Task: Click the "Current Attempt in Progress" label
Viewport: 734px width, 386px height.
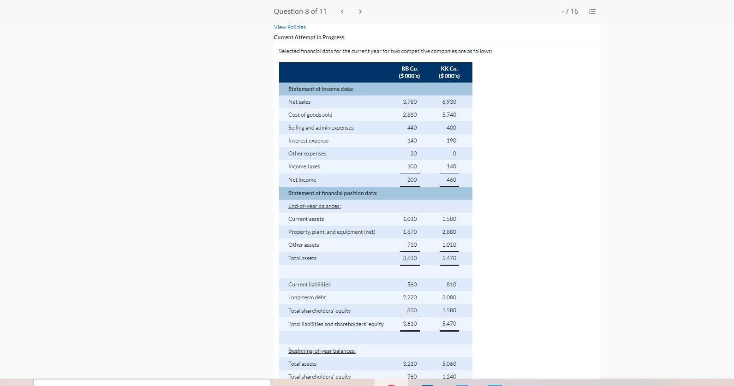Action: [309, 37]
